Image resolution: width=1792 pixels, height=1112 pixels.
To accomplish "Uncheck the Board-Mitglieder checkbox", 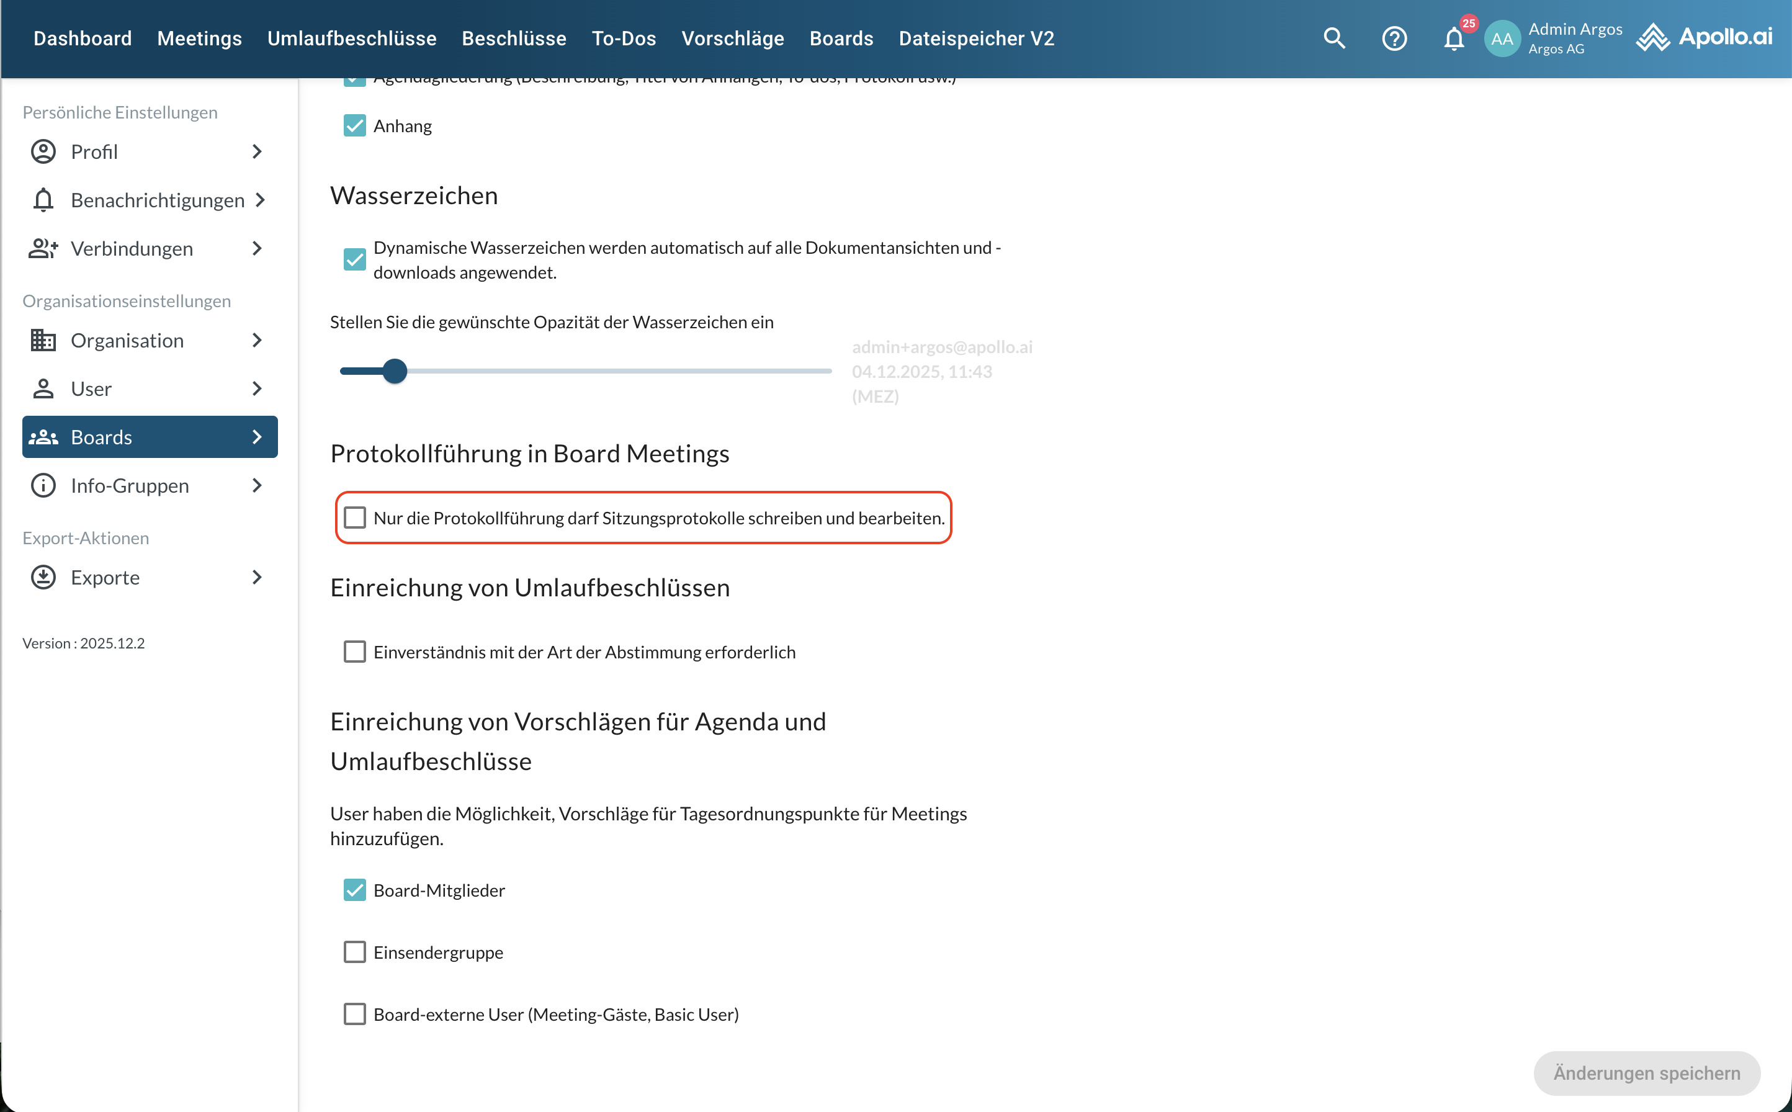I will click(354, 890).
